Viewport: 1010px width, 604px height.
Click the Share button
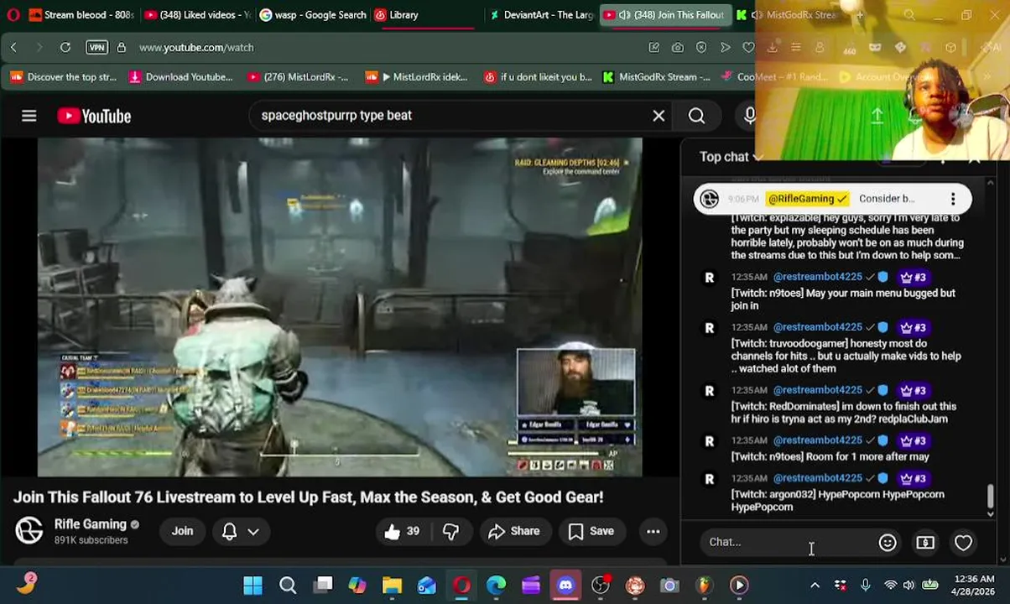click(513, 531)
